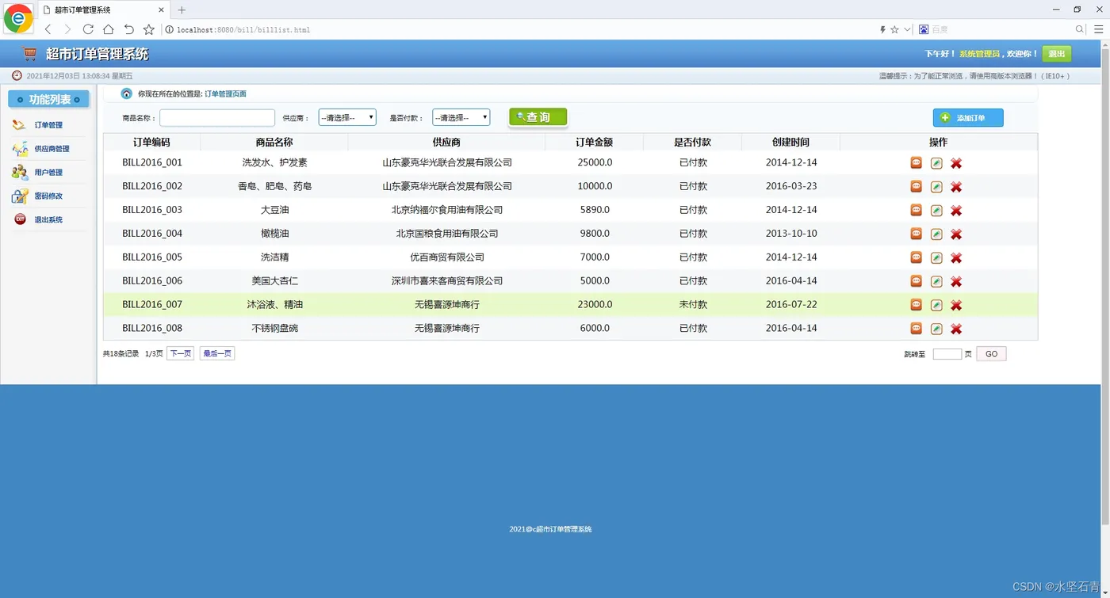Viewport: 1110px width, 598px height.
Task: Edit order BILL2016_008
Action: (x=936, y=329)
